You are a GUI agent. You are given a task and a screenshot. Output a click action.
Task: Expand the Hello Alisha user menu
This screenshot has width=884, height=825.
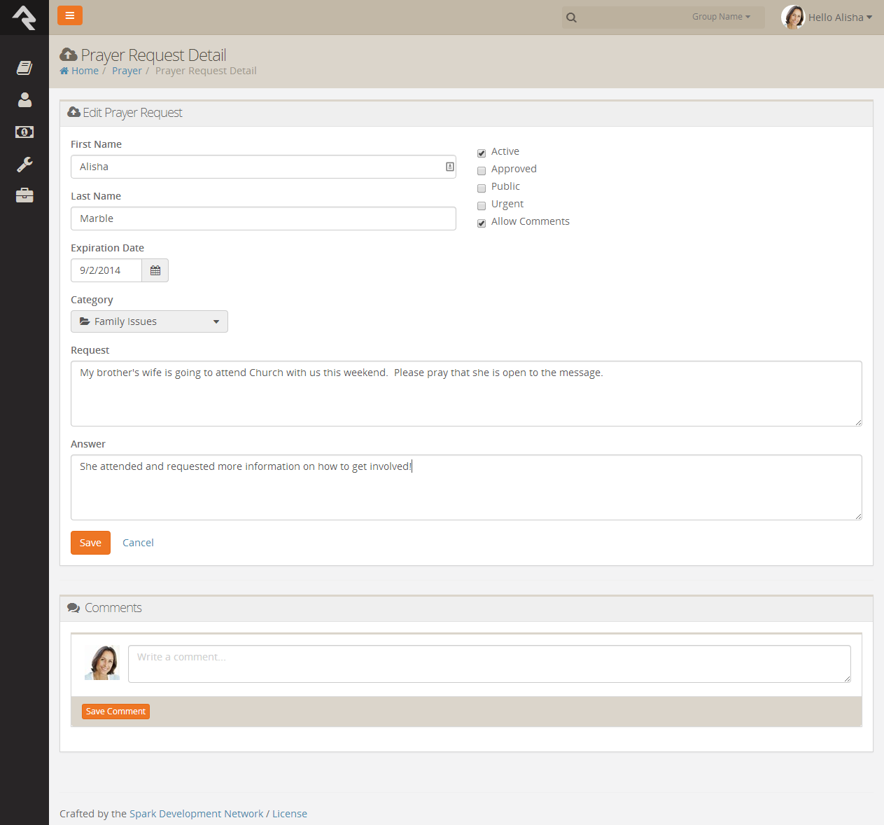pyautogui.click(x=840, y=18)
